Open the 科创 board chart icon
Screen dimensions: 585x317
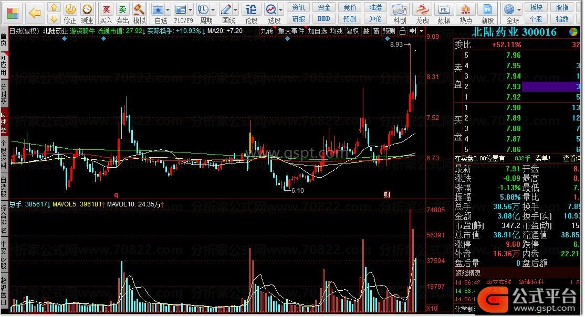coord(399,9)
